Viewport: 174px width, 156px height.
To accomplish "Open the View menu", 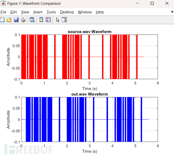I will [25, 12].
